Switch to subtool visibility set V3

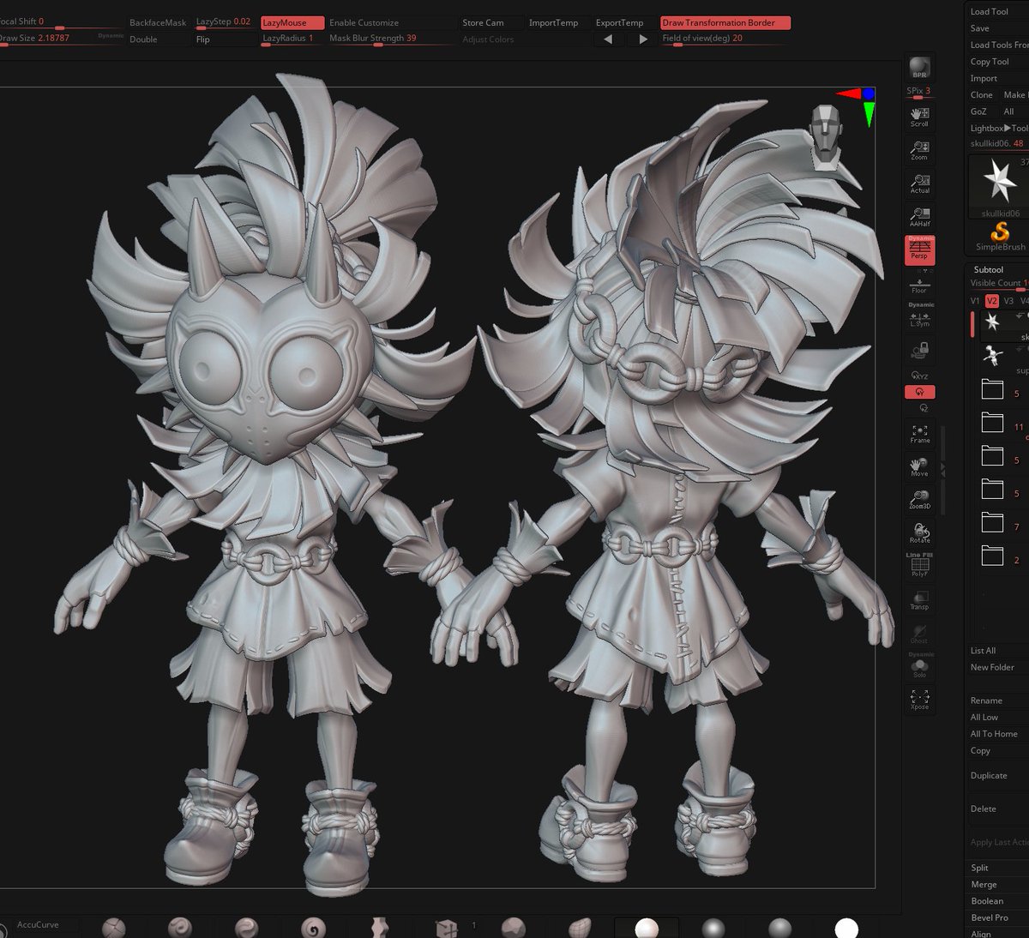pos(1008,301)
